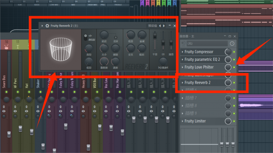This screenshot has width=273, height=153.
Task: Select mixer track 10 snare drum icon
Action: point(6,47)
